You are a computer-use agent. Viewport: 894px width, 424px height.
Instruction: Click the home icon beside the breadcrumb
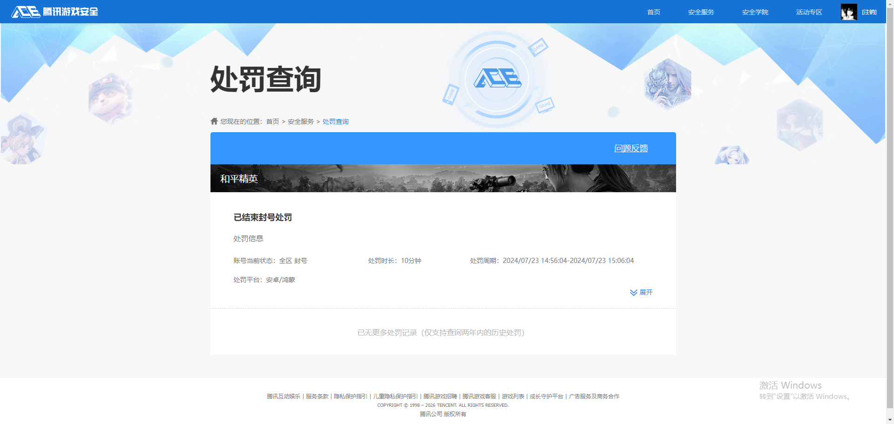[x=214, y=121]
